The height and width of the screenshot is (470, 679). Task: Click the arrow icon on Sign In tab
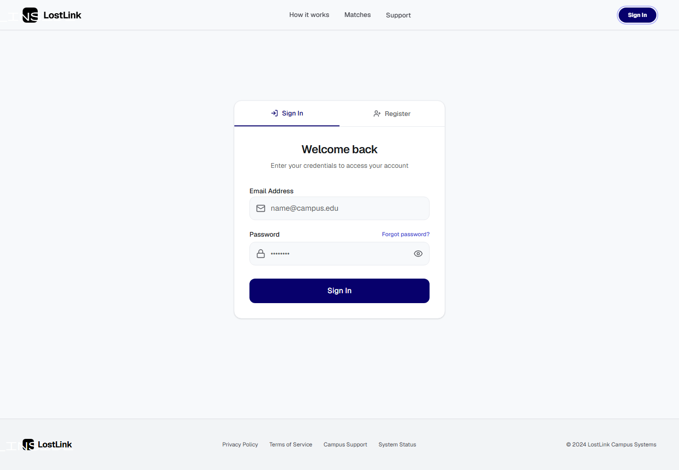click(x=274, y=113)
